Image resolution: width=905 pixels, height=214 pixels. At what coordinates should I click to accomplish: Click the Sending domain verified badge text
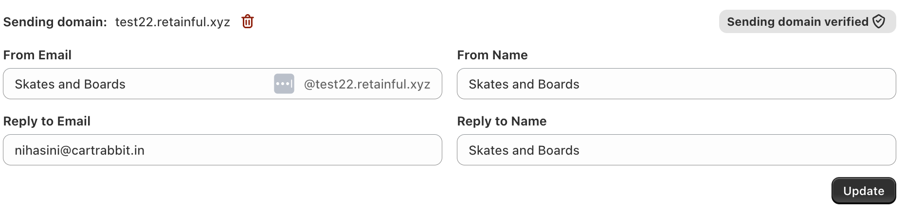(x=797, y=22)
